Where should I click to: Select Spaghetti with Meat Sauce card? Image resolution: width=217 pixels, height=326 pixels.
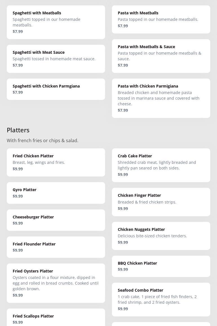[56, 59]
